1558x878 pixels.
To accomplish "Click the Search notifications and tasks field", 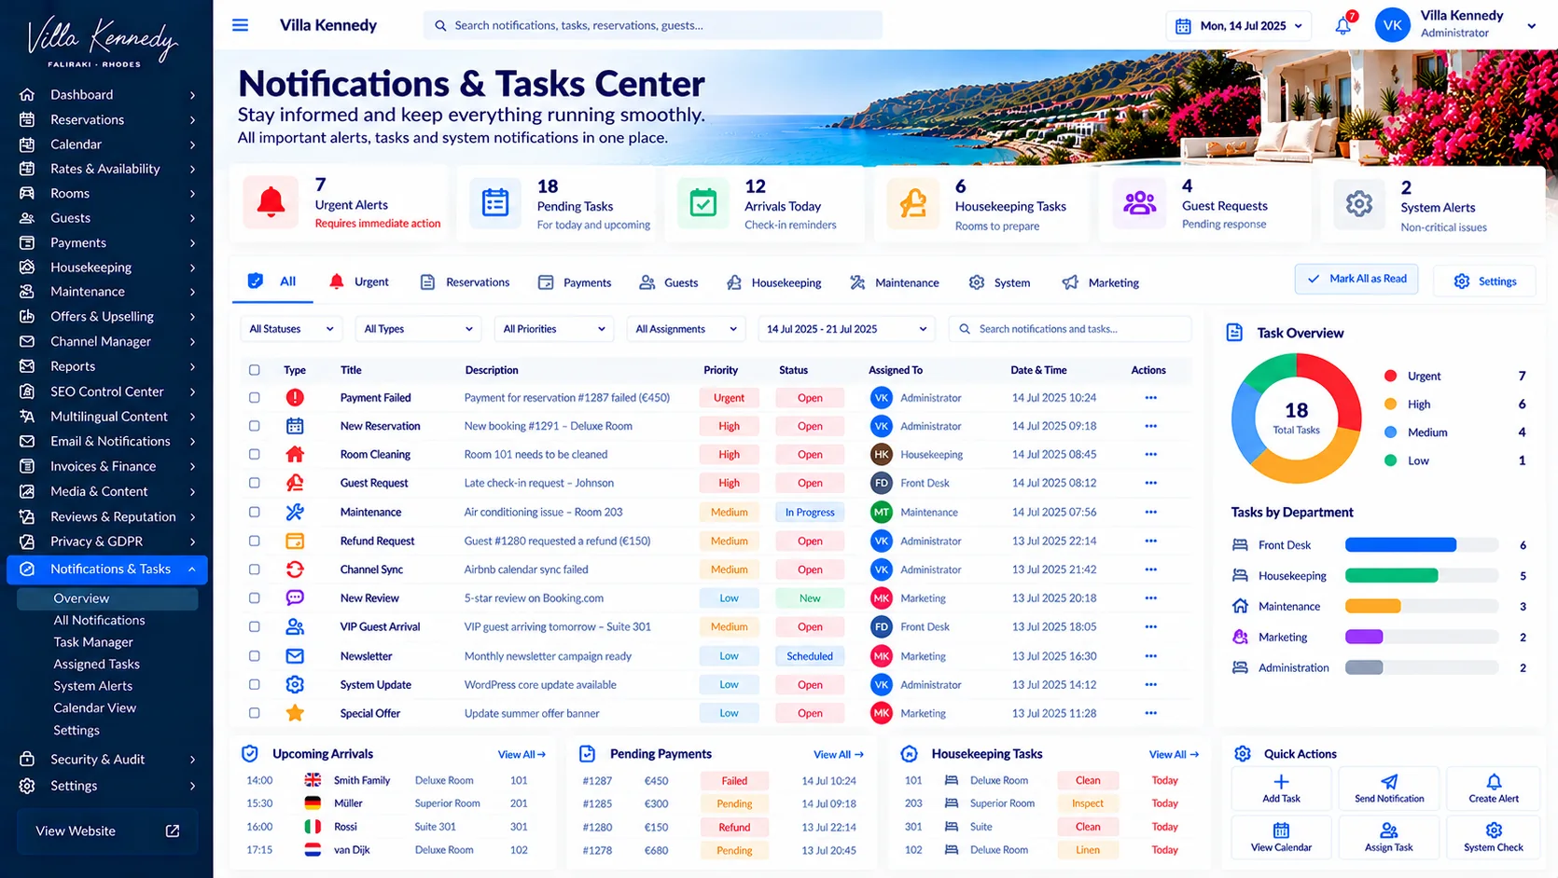I will point(1070,329).
